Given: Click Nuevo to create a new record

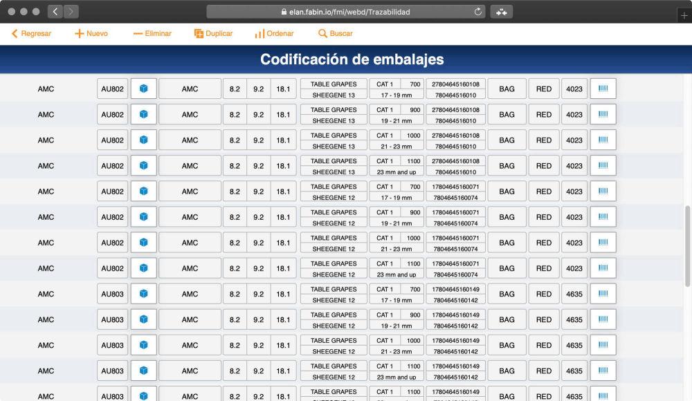Looking at the screenshot, I should coord(91,33).
